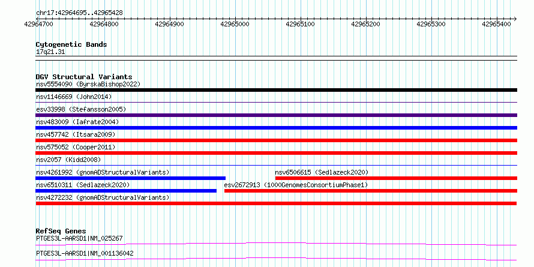The width and height of the screenshot is (534, 267).
Task: Click the nsv457742 red variant bar
Action: coord(276,140)
